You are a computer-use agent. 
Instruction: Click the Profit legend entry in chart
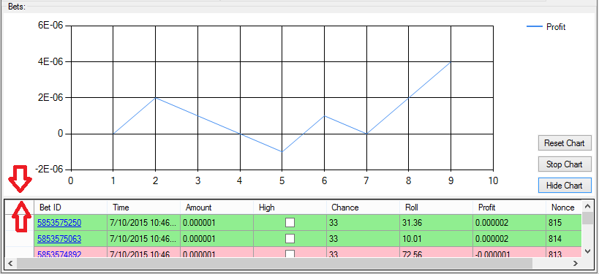click(546, 27)
